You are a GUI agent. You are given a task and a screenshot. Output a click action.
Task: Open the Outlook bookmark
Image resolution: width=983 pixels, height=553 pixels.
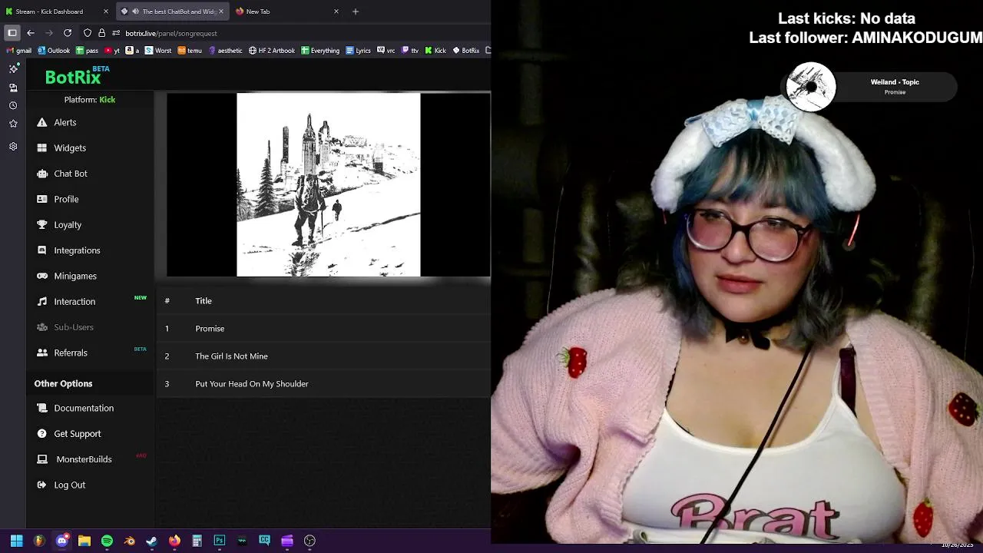coord(54,51)
